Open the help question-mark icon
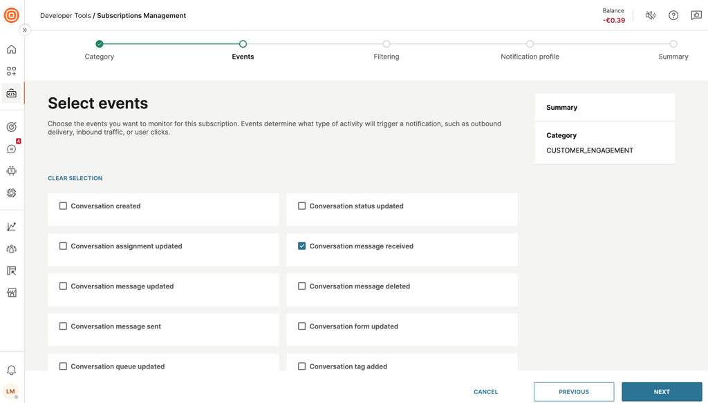 click(673, 15)
